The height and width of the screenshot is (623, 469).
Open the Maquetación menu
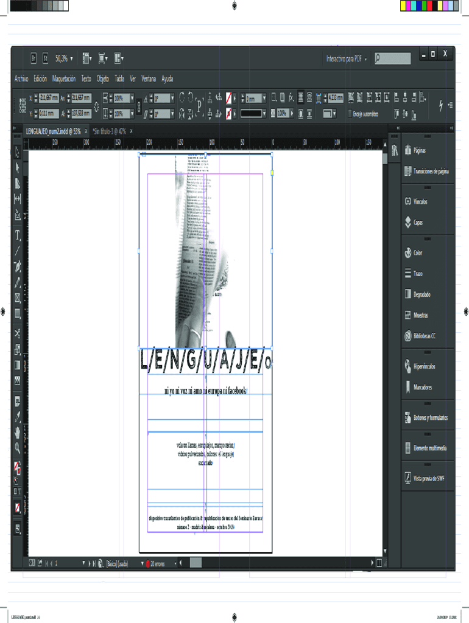pyautogui.click(x=63, y=78)
